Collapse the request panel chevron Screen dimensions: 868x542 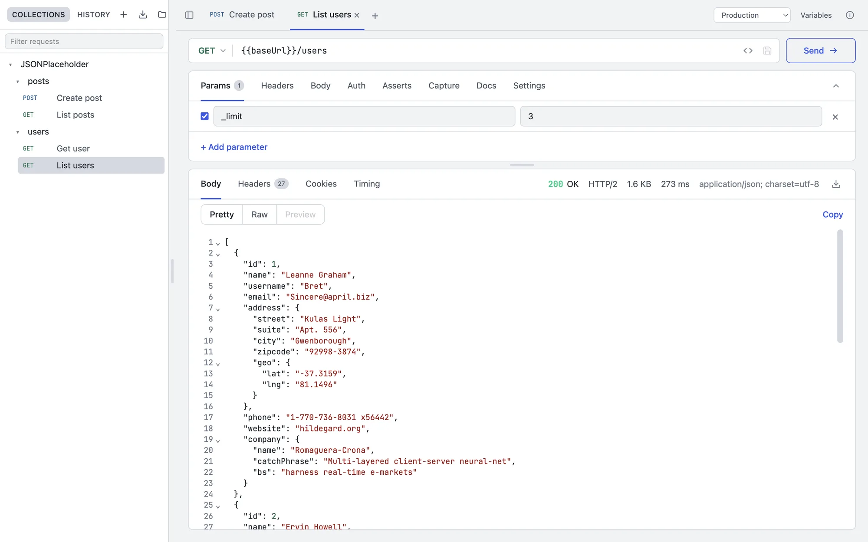pos(836,86)
